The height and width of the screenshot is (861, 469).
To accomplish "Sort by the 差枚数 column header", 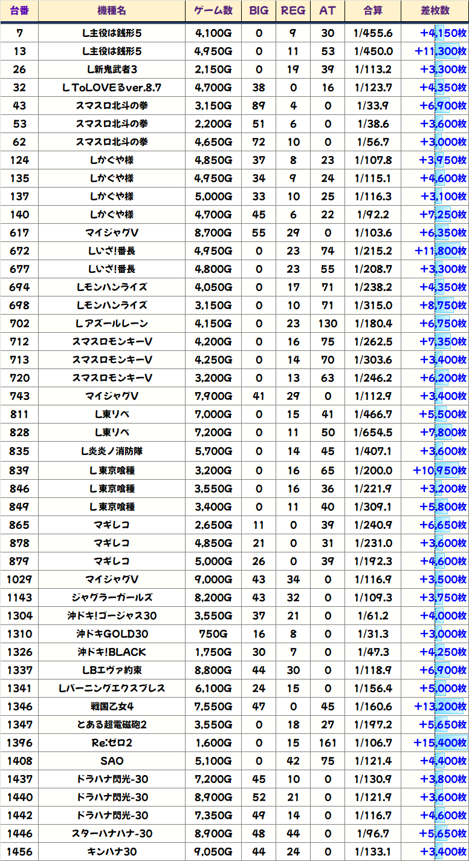I will (x=435, y=11).
